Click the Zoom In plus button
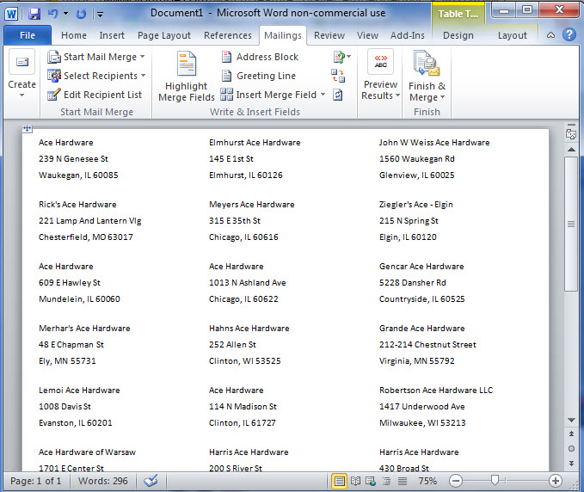Image resolution: width=584 pixels, height=492 pixels. pyautogui.click(x=556, y=481)
